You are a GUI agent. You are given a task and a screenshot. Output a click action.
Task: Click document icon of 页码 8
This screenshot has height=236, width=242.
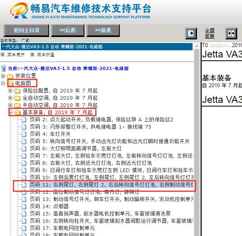[24, 163]
